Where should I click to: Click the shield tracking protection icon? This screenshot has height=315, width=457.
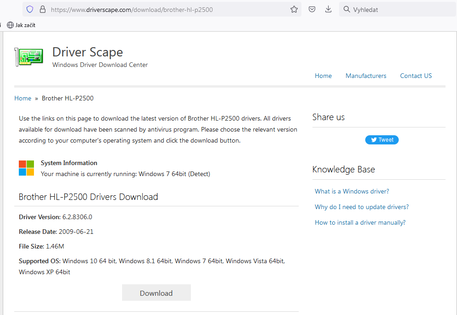click(x=30, y=9)
